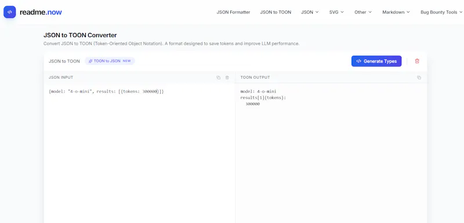Viewport: 464px width, 223px height.
Task: Click the Generate Types button
Action: click(376, 61)
